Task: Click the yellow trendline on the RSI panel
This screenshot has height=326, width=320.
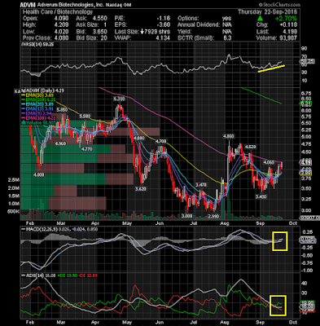Action: coord(271,68)
